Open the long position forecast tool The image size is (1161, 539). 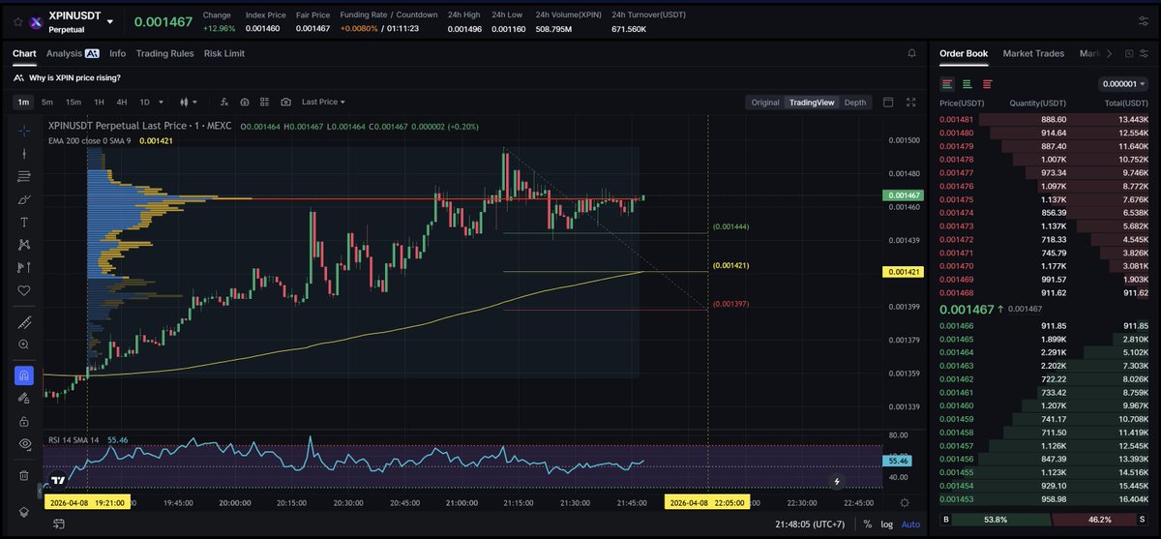tap(24, 268)
